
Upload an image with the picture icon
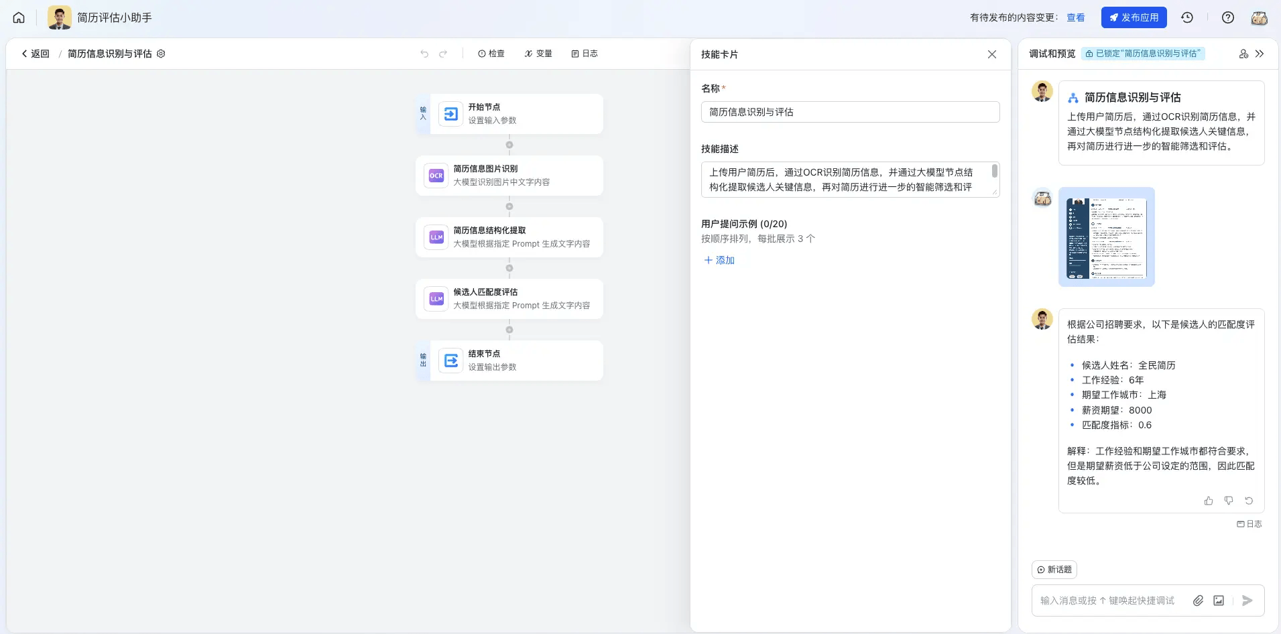coord(1219,600)
